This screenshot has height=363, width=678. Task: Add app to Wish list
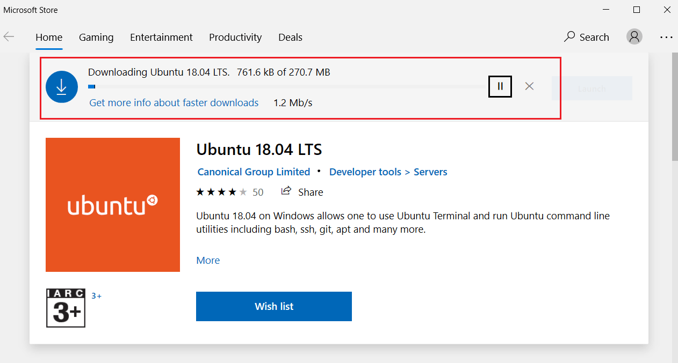point(274,307)
